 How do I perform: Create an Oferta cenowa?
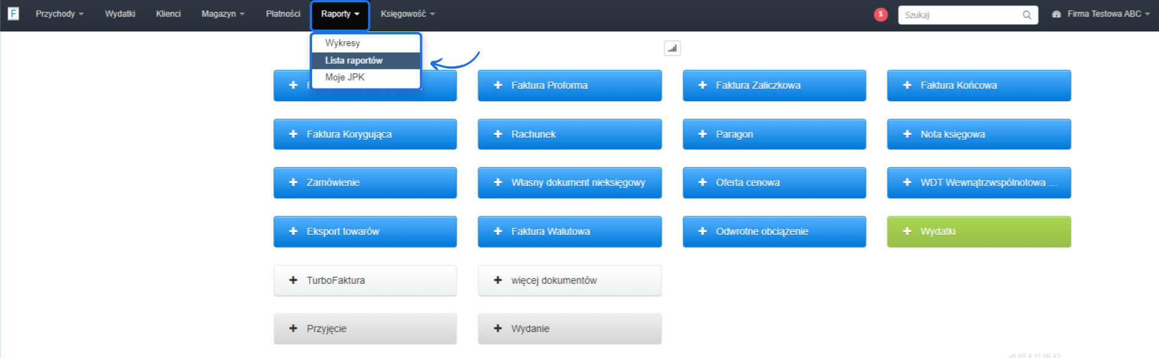[x=774, y=183]
